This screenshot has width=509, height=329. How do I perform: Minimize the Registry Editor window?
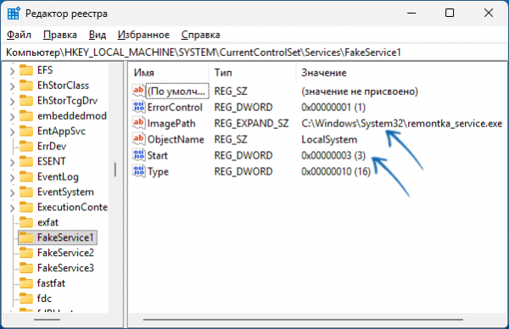pyautogui.click(x=411, y=13)
